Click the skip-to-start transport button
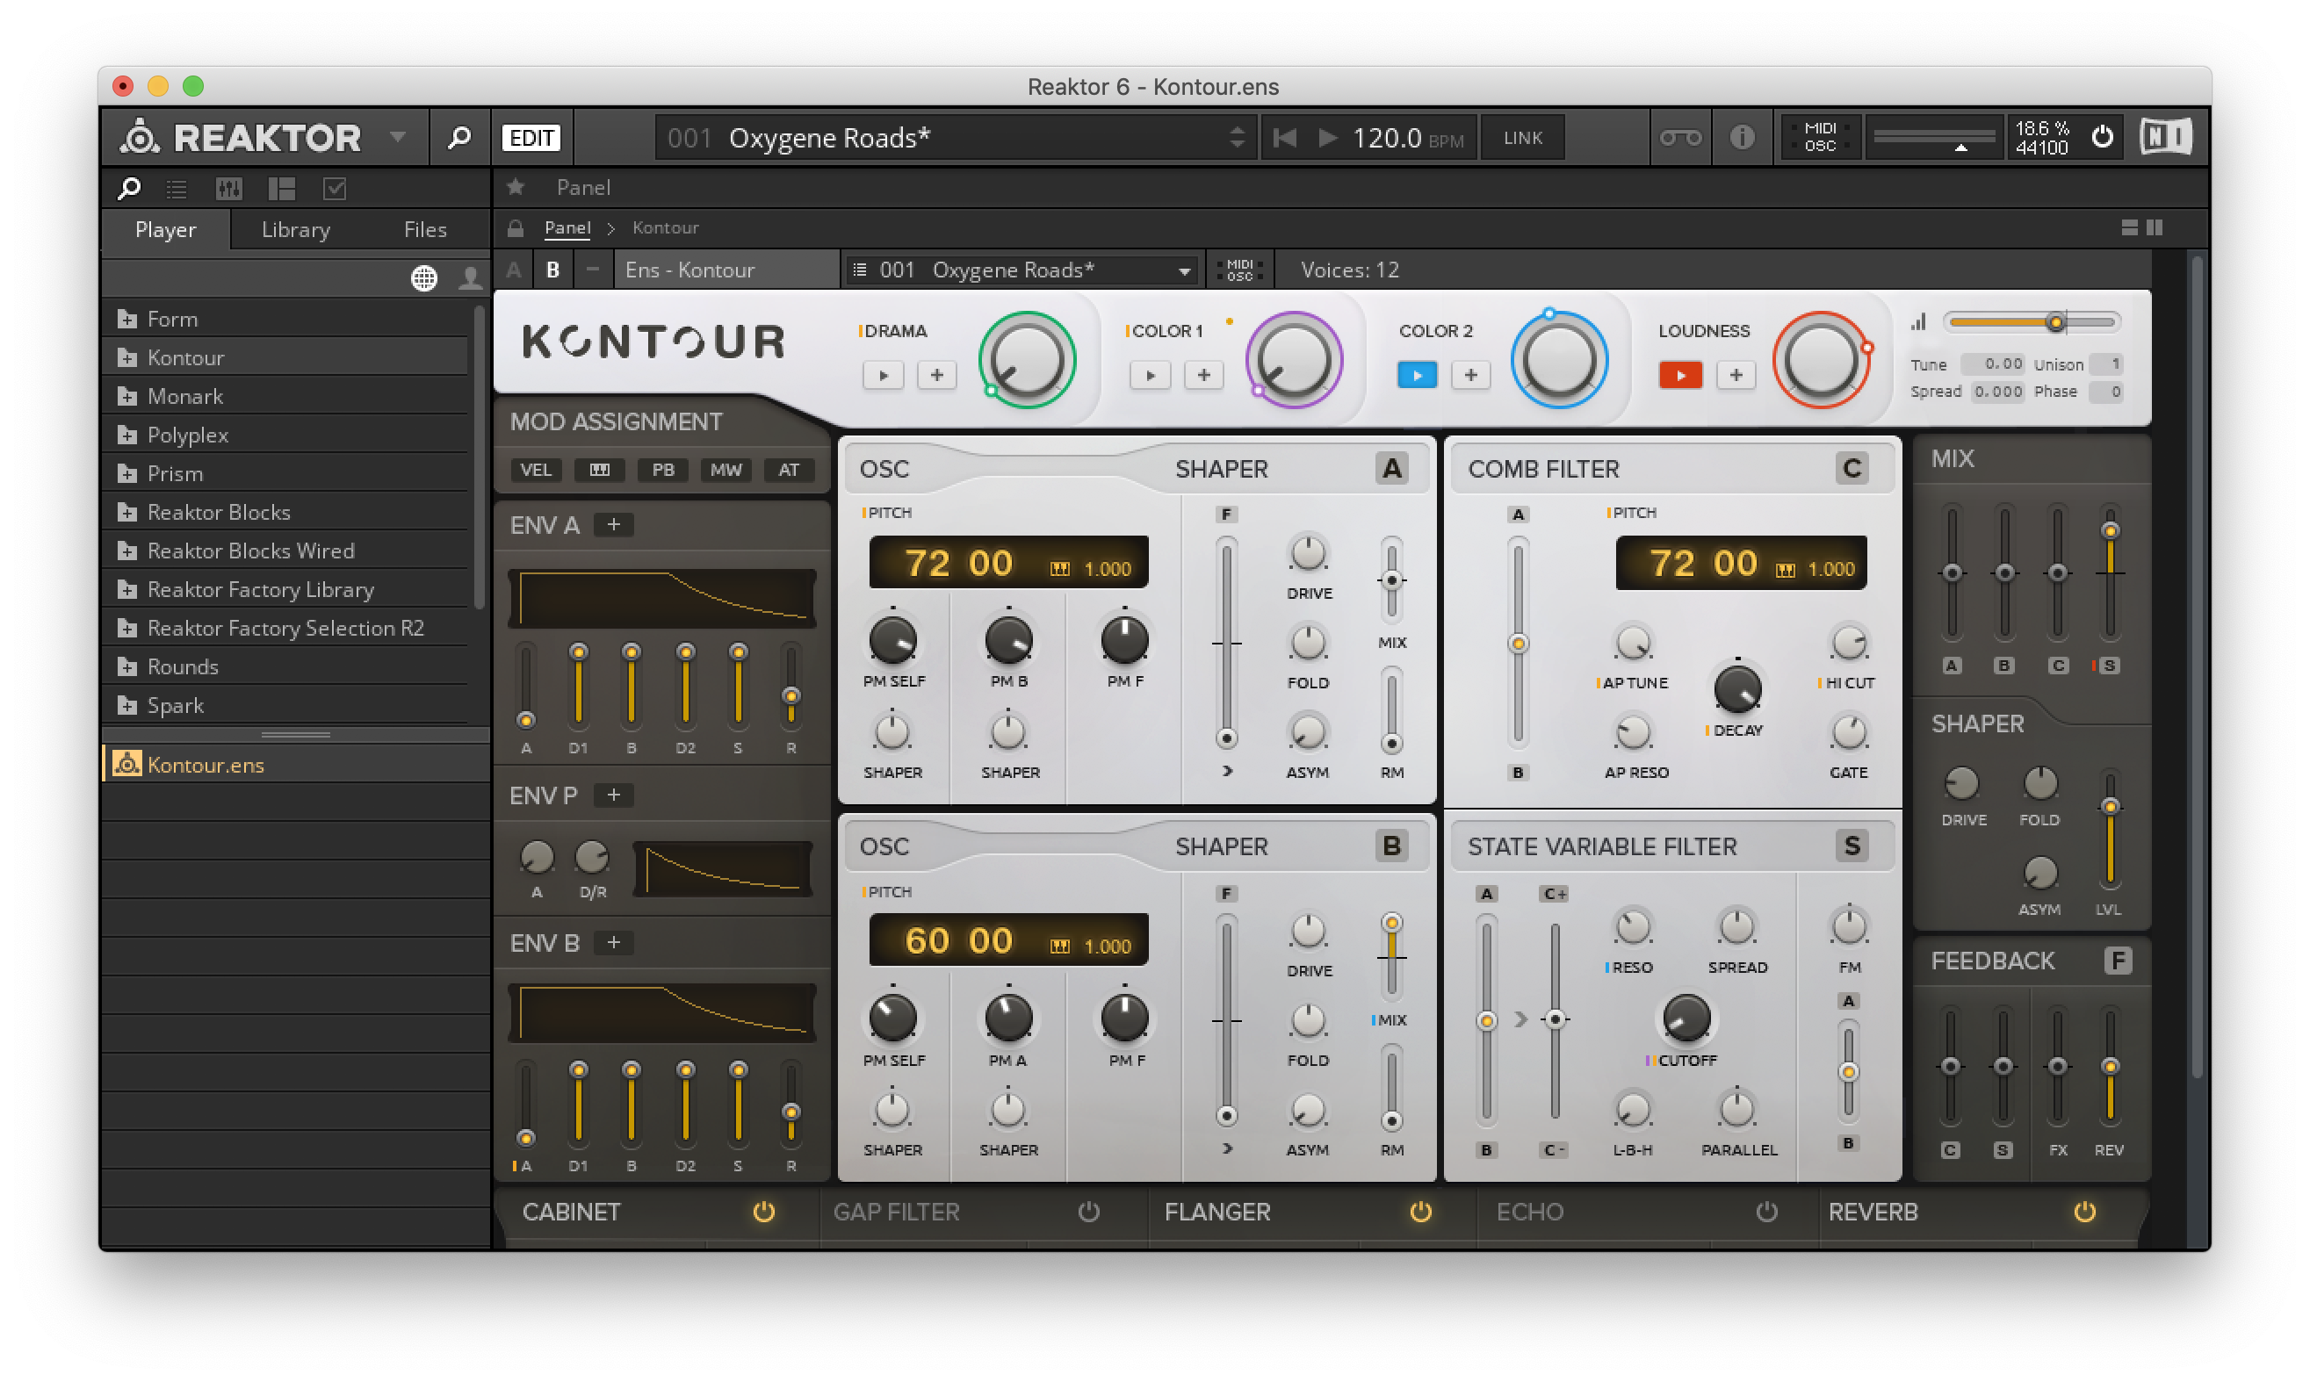This screenshot has height=1382, width=2310. click(x=1284, y=138)
